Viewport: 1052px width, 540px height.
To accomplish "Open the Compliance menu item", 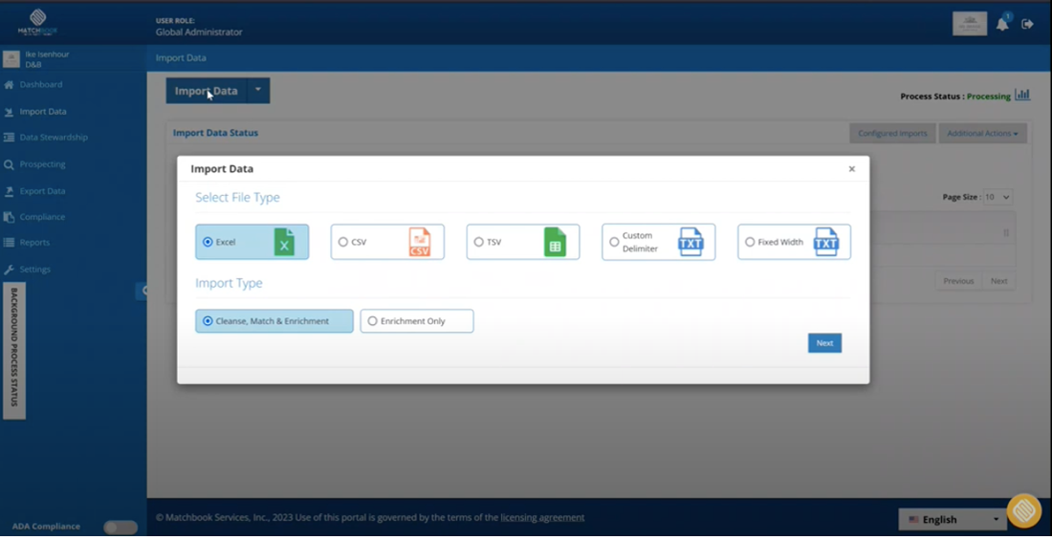I will [x=42, y=217].
